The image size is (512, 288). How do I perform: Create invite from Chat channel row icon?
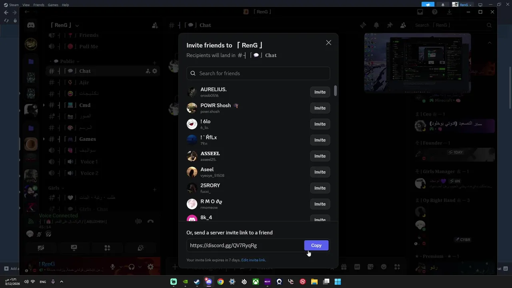(148, 71)
